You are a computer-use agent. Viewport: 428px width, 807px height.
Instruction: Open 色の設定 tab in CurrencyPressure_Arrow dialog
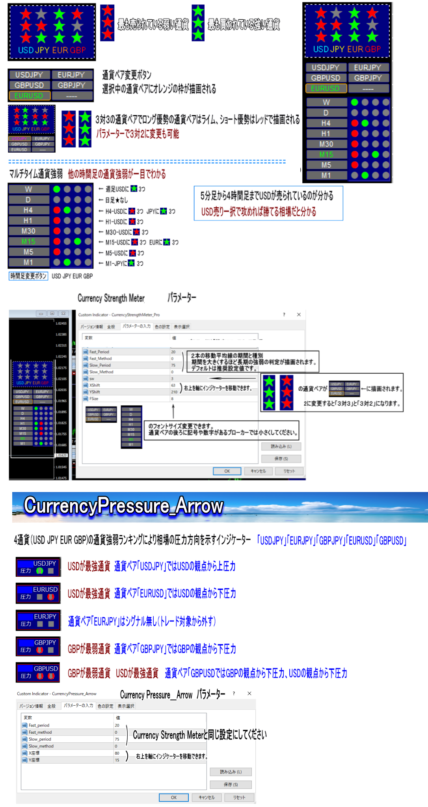point(105,706)
